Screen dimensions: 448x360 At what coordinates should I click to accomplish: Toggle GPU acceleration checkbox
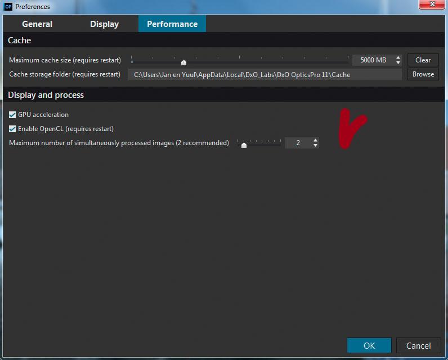(12, 115)
